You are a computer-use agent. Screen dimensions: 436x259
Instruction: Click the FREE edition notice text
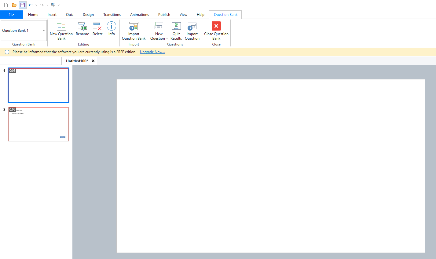click(x=74, y=52)
